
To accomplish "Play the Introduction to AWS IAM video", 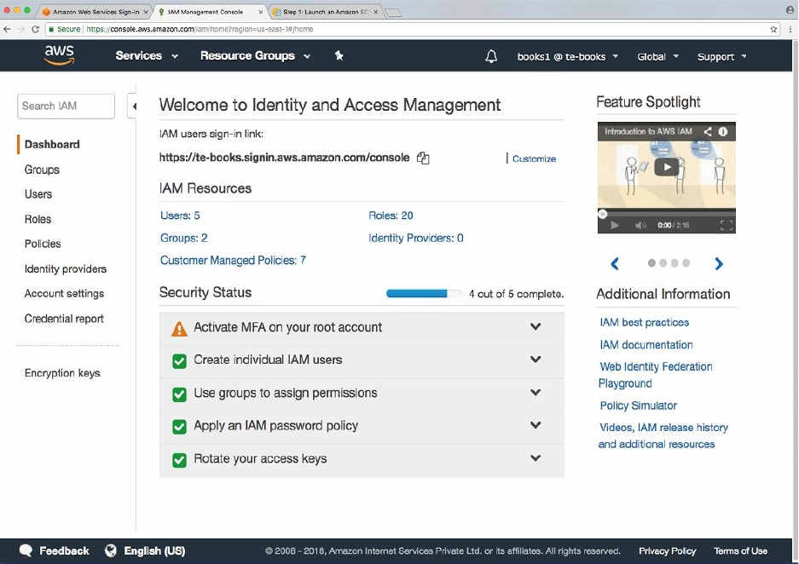I will click(x=666, y=167).
